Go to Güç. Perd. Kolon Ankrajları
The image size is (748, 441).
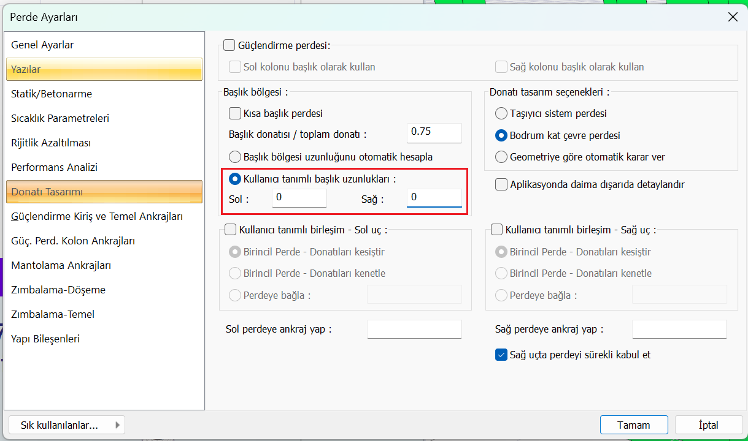104,241
